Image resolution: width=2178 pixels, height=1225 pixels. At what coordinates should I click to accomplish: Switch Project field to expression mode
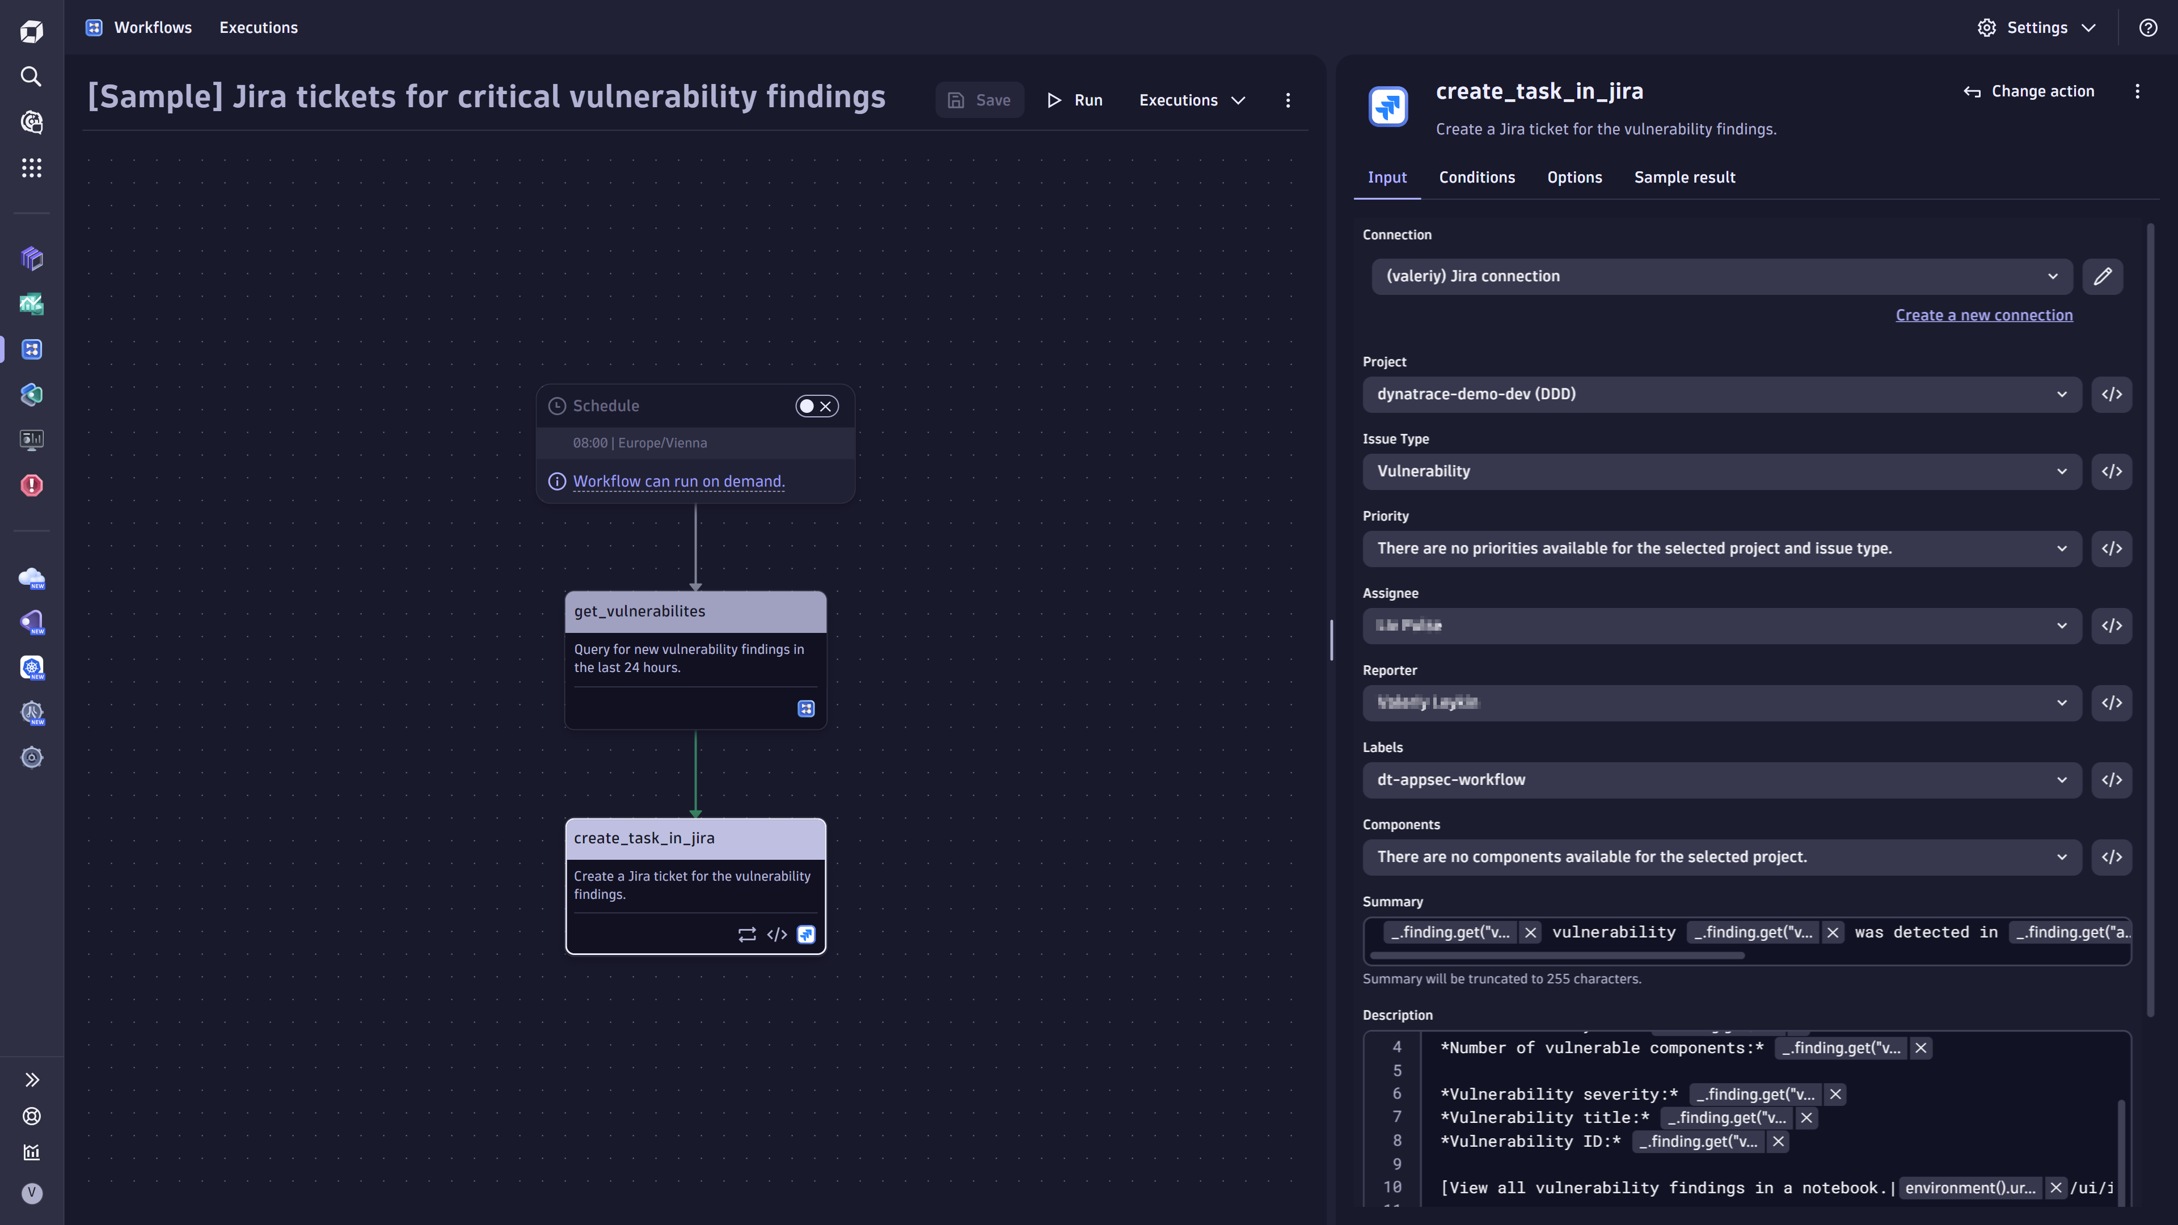point(2111,395)
